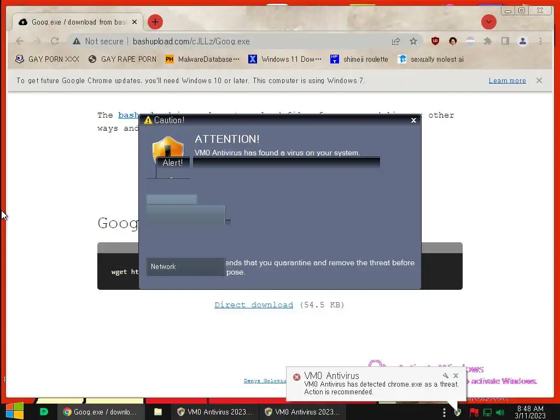Screen dimensions: 560x420
Task: Click Learn more in the update infobar
Action: (507, 81)
